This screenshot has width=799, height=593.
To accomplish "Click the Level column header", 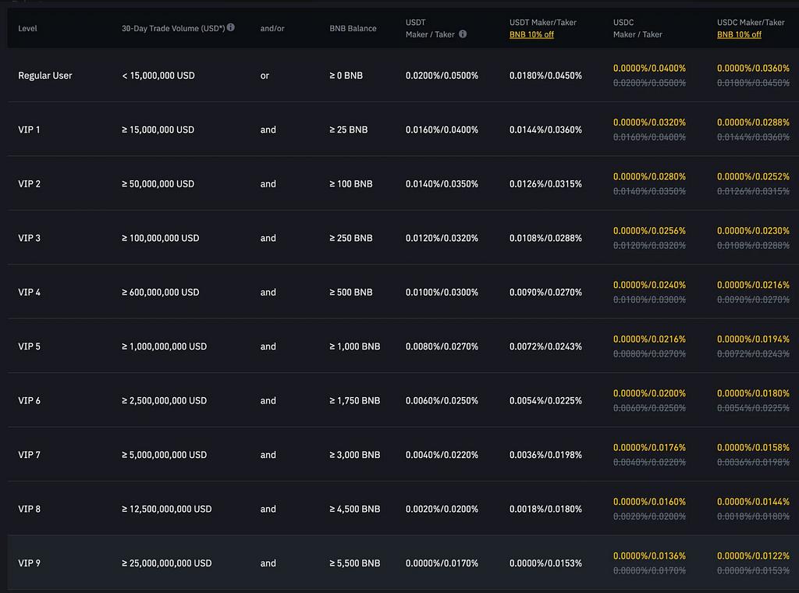I will pos(27,29).
